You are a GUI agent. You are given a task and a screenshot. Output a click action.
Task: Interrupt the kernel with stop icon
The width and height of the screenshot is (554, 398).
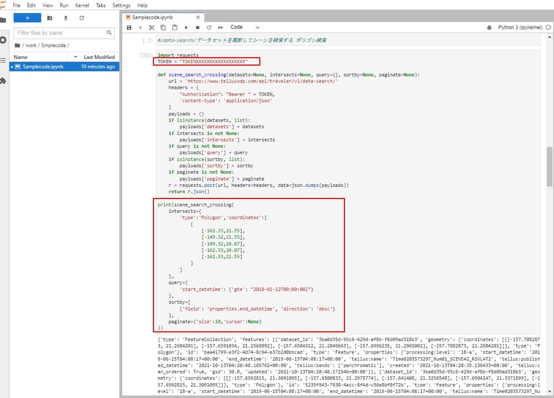point(197,27)
